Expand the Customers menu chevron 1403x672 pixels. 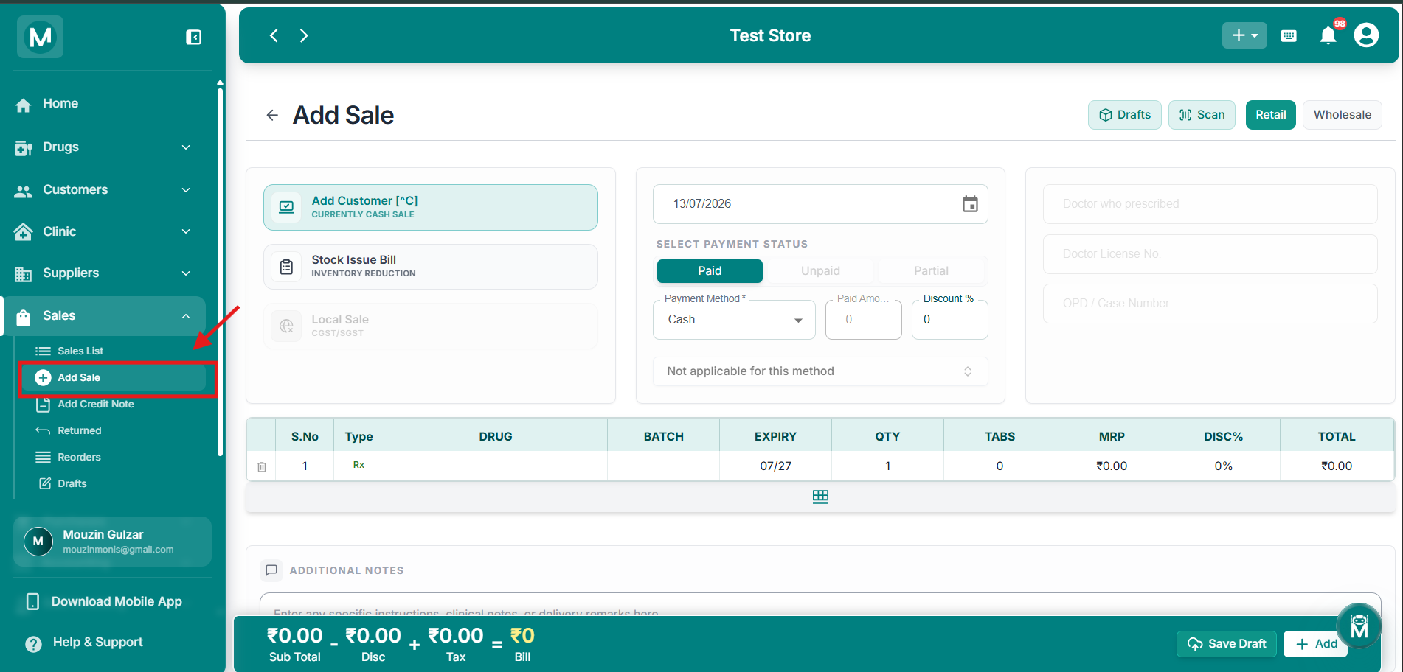click(186, 190)
